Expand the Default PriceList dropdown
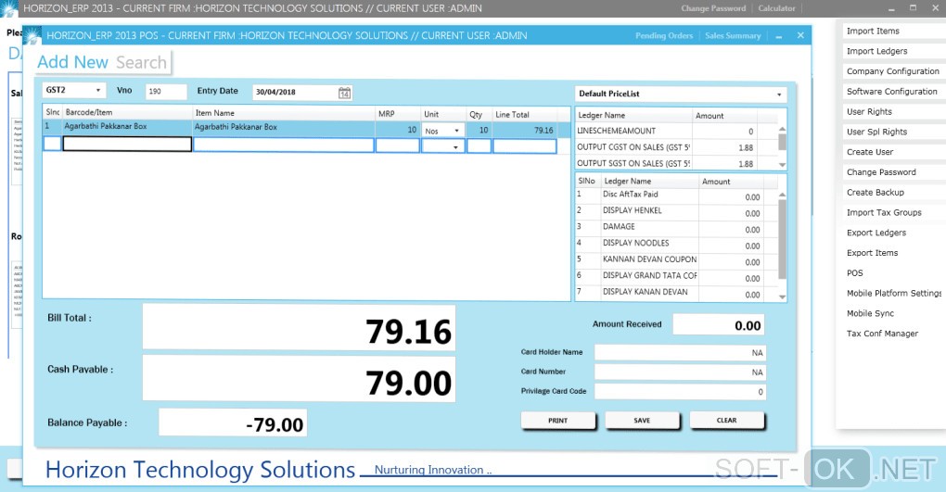The width and height of the screenshot is (946, 492). [779, 95]
